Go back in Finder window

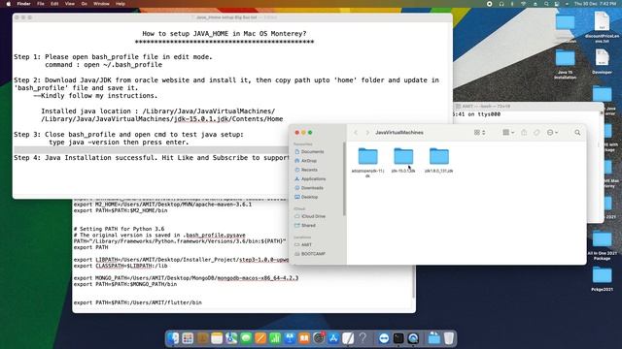tap(356, 133)
